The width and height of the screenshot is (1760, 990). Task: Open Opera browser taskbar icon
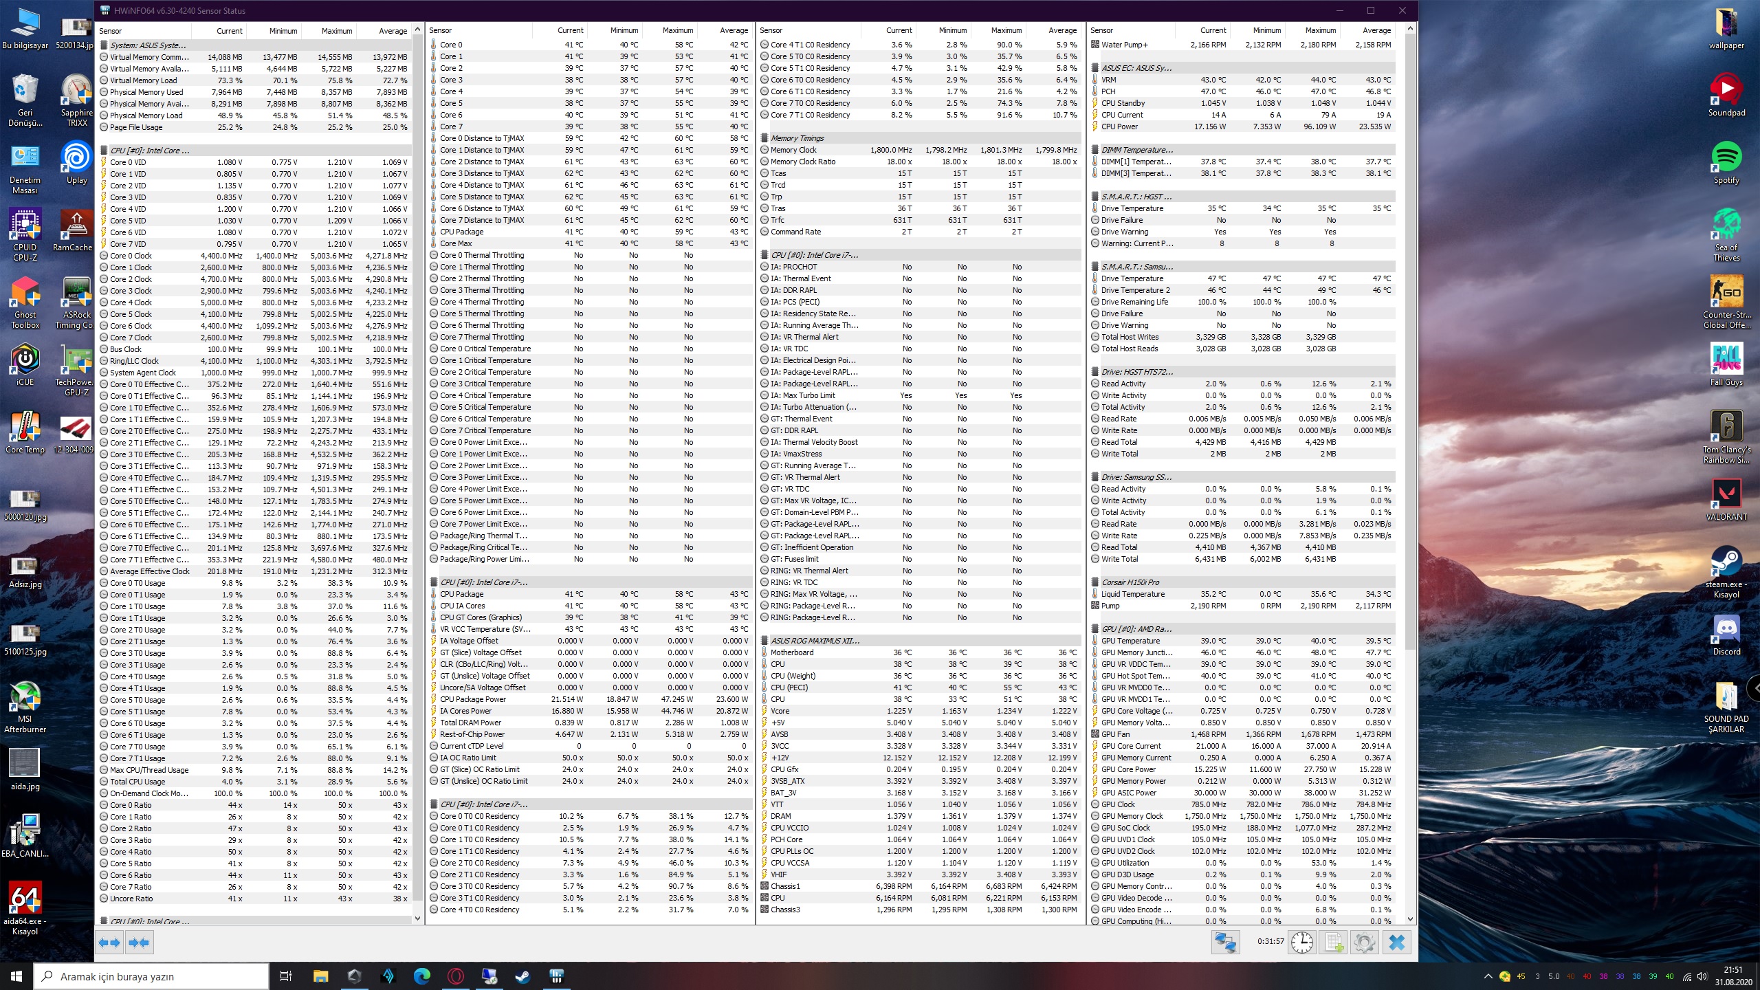455,976
